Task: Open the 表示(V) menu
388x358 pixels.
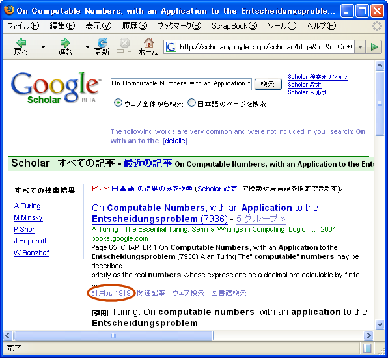Action: pyautogui.click(x=98, y=26)
